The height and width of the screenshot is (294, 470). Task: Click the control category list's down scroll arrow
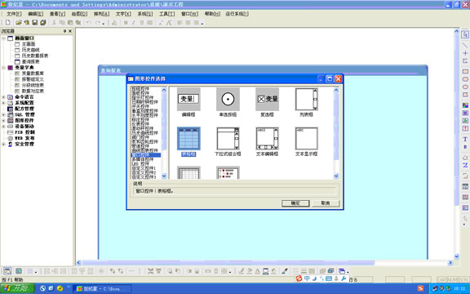point(164,176)
